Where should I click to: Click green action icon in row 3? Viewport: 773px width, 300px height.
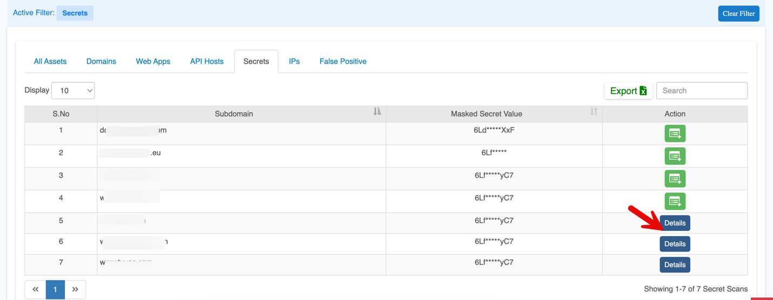[x=675, y=179]
